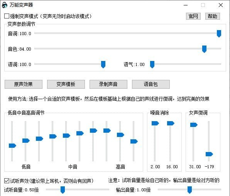The width and height of the screenshot is (230, 196).
Task: Click the fifth equalizer band slider handle
Action: point(66,135)
